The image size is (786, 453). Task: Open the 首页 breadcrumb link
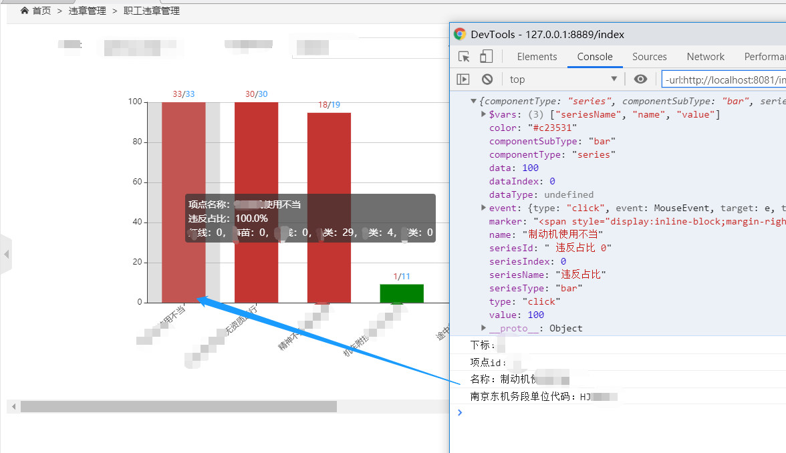pos(40,10)
